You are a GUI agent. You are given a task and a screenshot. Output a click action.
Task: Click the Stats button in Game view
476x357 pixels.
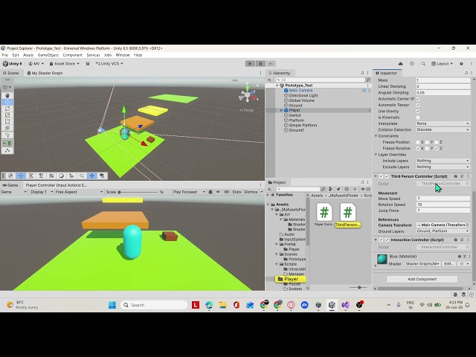pyautogui.click(x=237, y=192)
